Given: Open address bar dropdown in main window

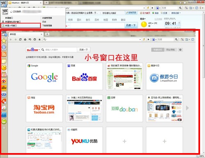Looking at the screenshot, I should click(x=144, y=8).
